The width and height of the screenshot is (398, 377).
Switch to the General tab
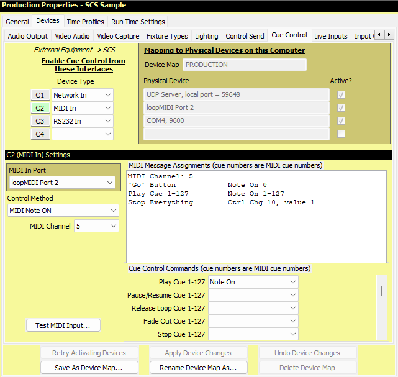click(x=17, y=22)
